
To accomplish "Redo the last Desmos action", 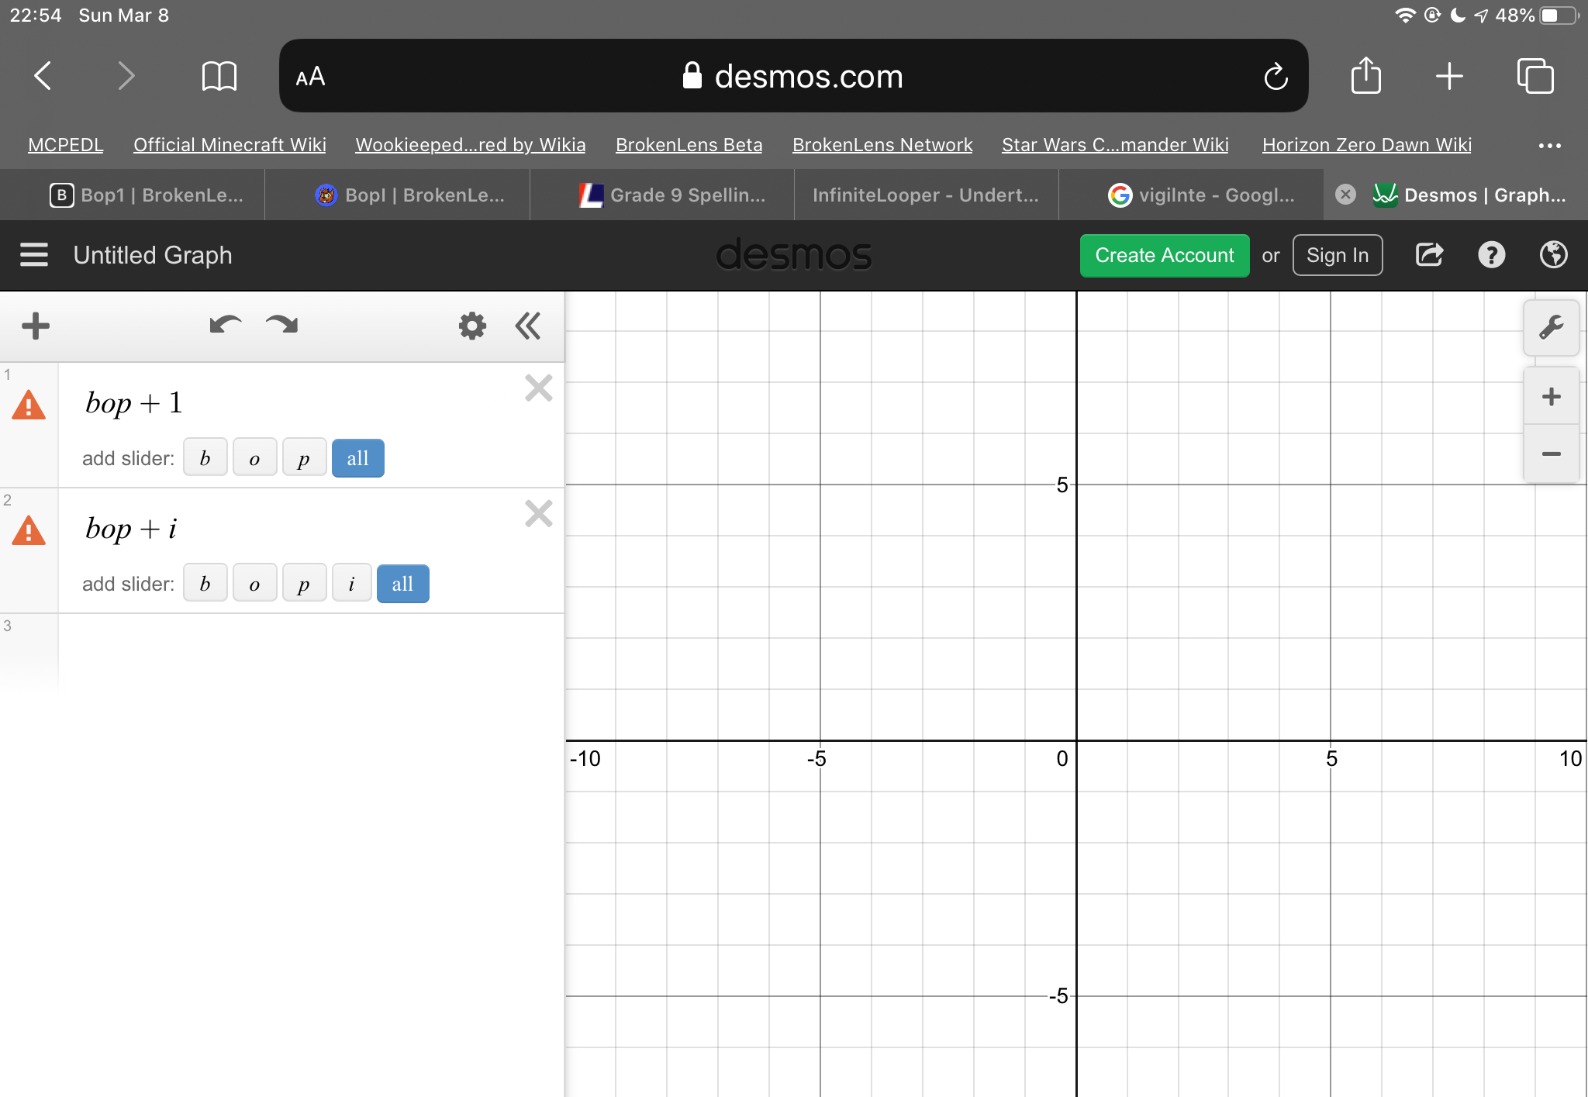I will click(281, 325).
